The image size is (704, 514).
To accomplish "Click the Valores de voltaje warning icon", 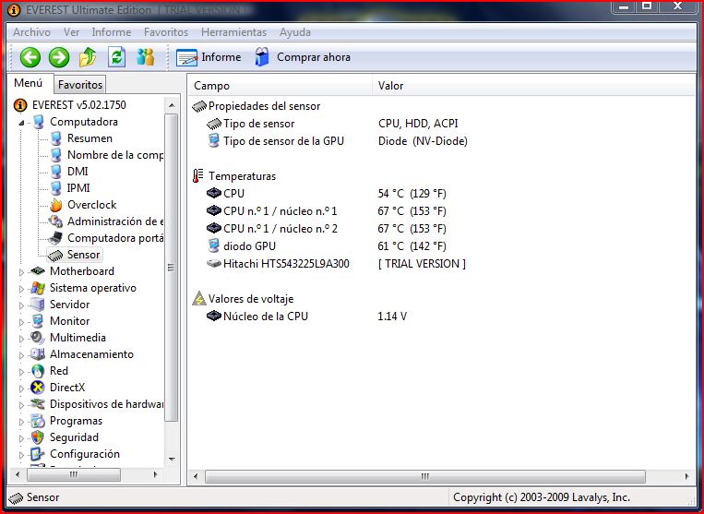I will click(199, 298).
